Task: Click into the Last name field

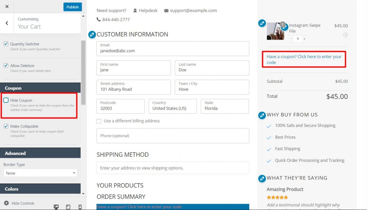Action: (212, 68)
